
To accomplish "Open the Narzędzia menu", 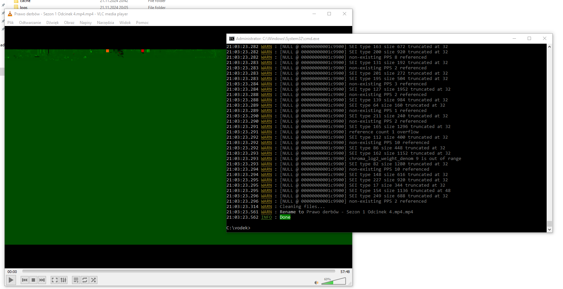I will pos(105,23).
